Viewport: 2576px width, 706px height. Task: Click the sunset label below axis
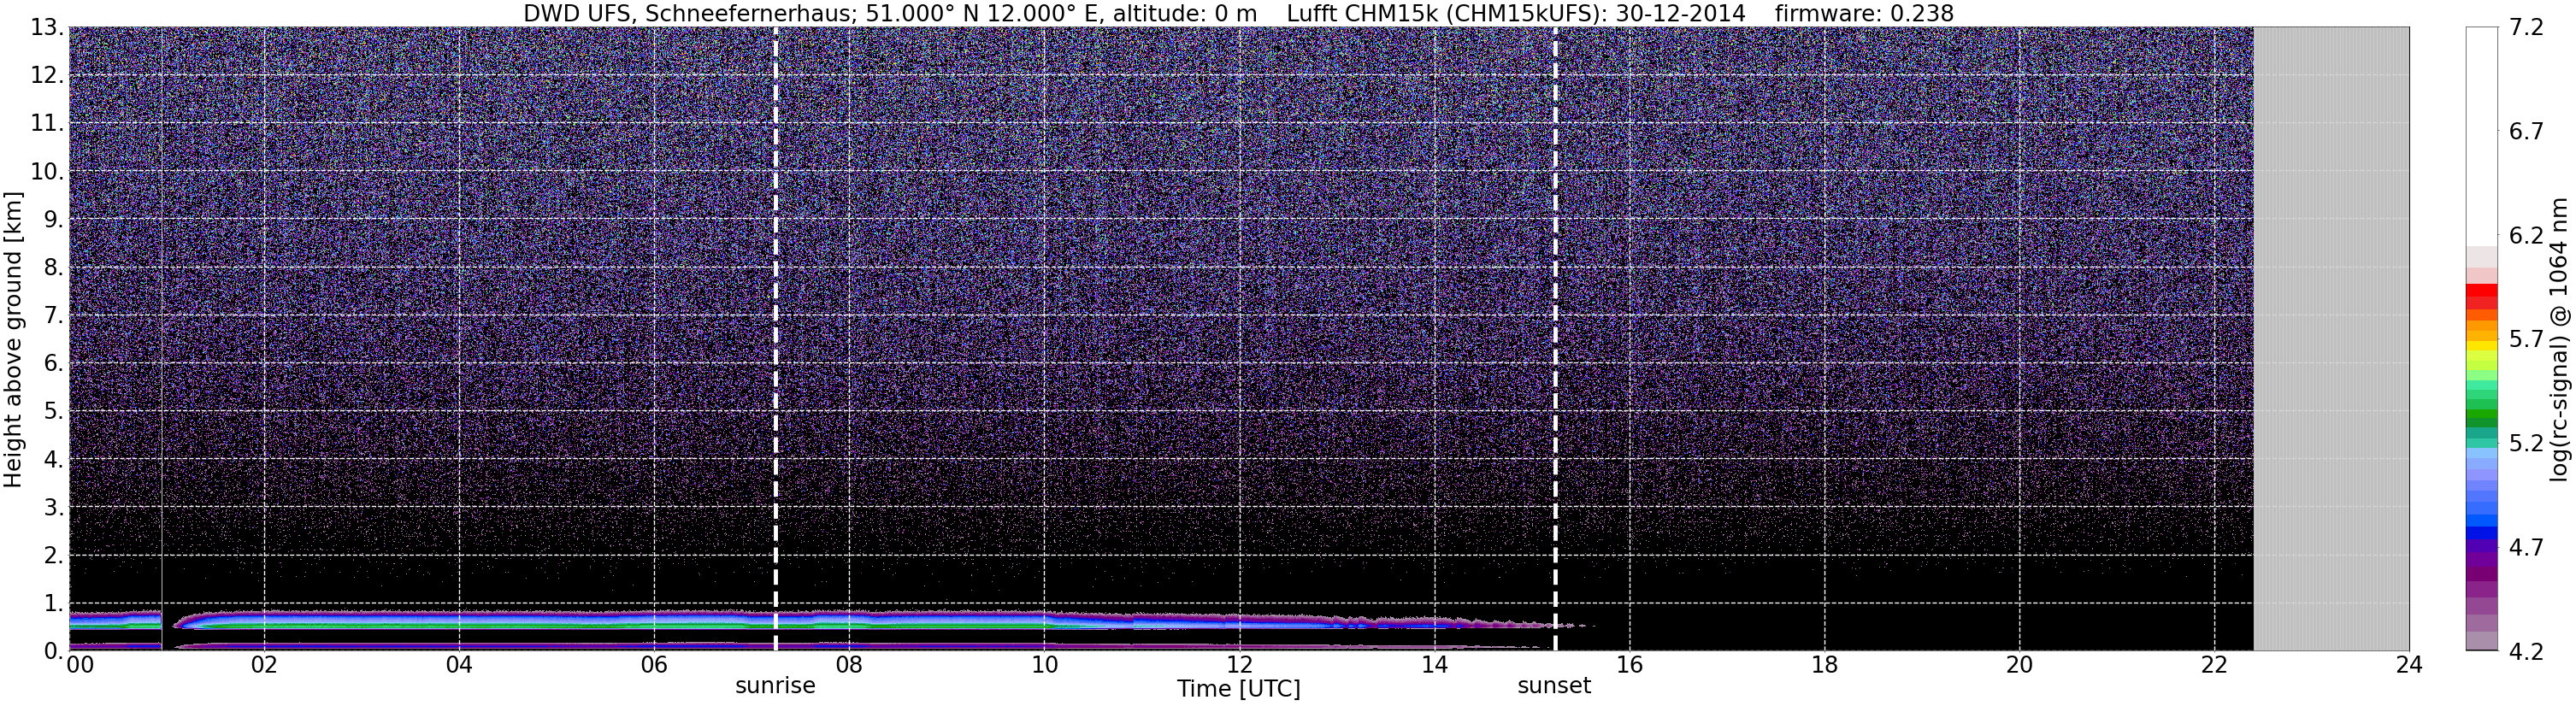point(1554,686)
